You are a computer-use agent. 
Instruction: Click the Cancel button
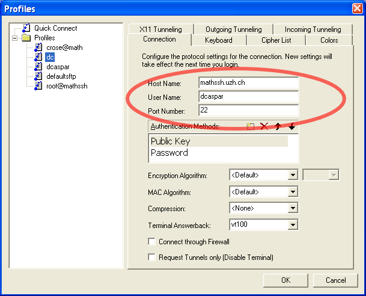coord(335,280)
